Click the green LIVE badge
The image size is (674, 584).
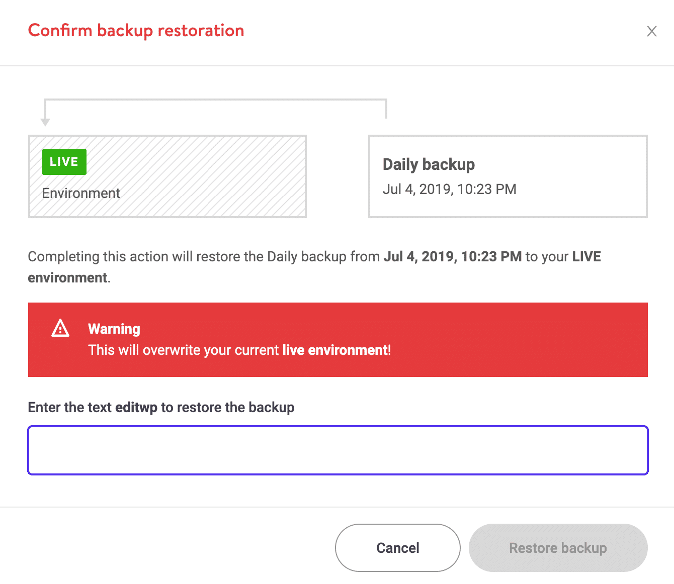pos(64,161)
